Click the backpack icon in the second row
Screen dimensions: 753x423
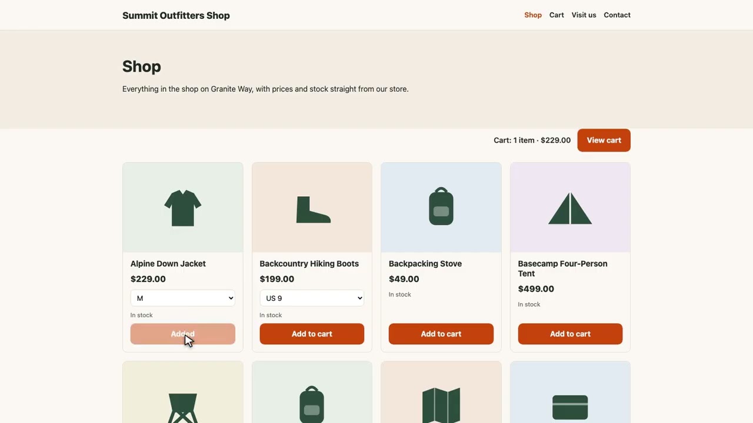(312, 404)
